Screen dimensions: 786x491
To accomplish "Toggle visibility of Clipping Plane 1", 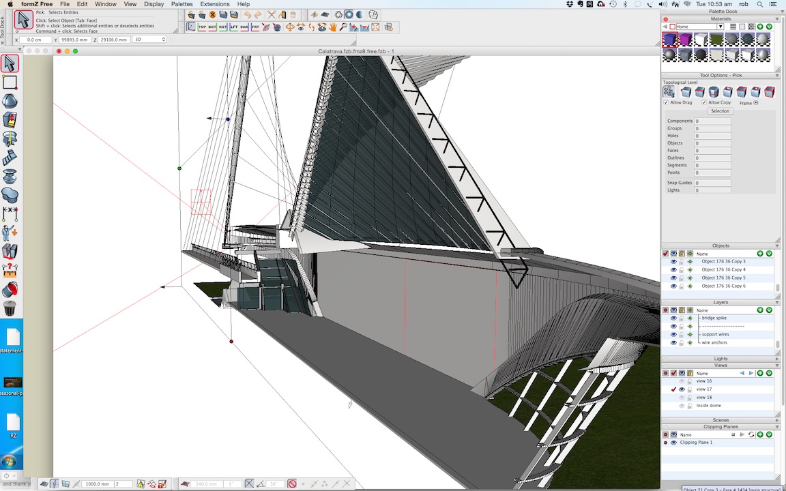I will click(x=673, y=443).
